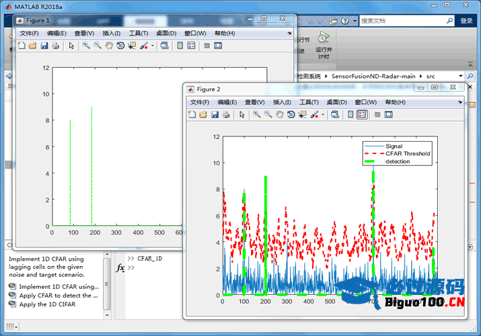481x336 pixels.
Task: Enable Data Cursor tool in Figure 2
Action: tap(303, 114)
